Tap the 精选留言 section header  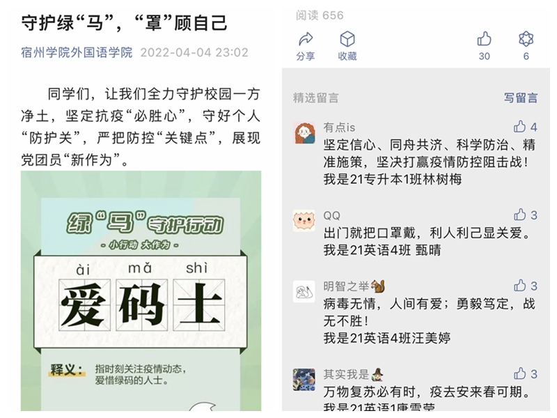point(316,98)
